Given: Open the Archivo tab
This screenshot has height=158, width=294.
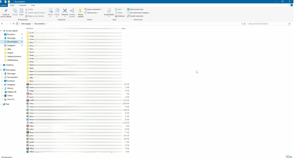Looking at the screenshot, I should [x=3, y=5].
